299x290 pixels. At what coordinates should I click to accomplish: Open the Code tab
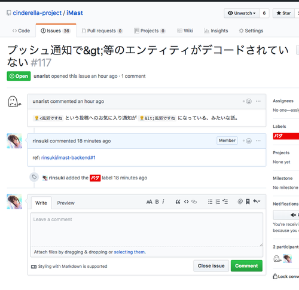tap(21, 30)
